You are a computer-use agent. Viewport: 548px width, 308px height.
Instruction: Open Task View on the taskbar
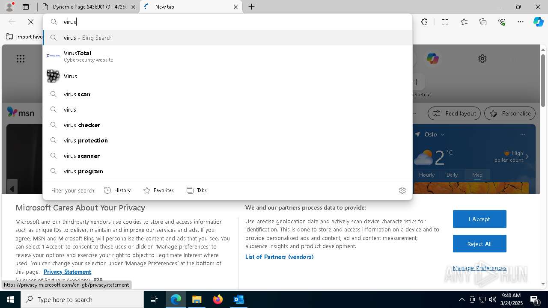(154, 299)
